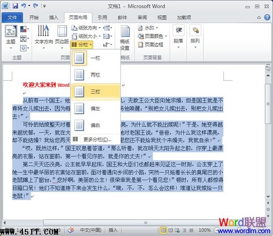
Task: Go to next page browse arrow
Action: (268, 216)
